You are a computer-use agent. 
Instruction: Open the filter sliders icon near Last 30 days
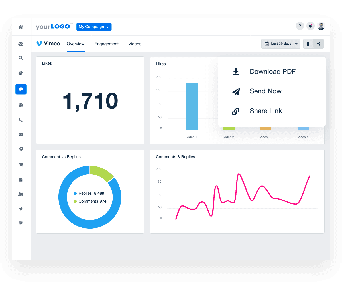coord(308,44)
